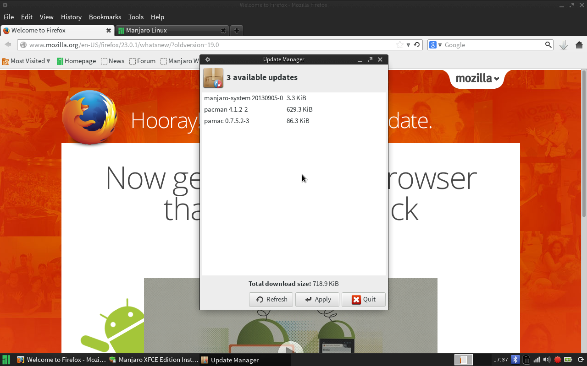Viewport: 587px width, 366px height.
Task: Open the Firefox Downloads arrow button
Action: [564, 45]
